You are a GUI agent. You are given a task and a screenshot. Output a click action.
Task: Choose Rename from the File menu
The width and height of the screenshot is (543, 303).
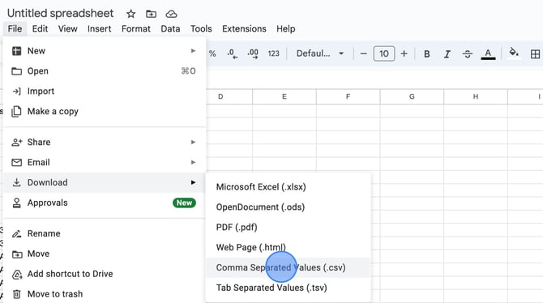coord(105,233)
